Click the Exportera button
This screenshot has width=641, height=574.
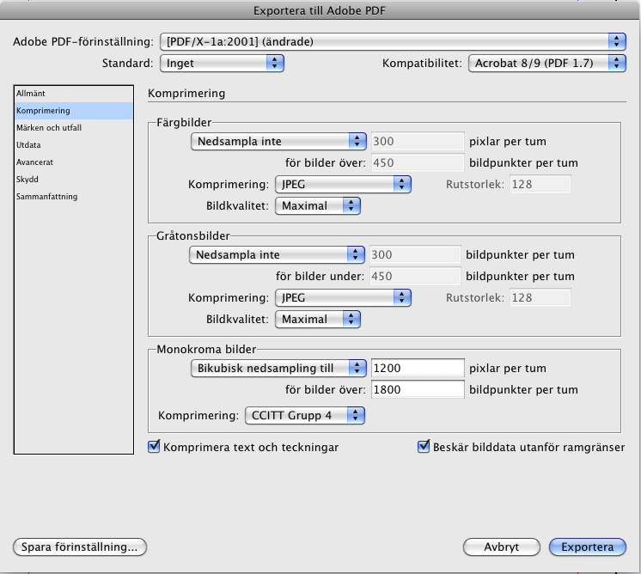(588, 547)
